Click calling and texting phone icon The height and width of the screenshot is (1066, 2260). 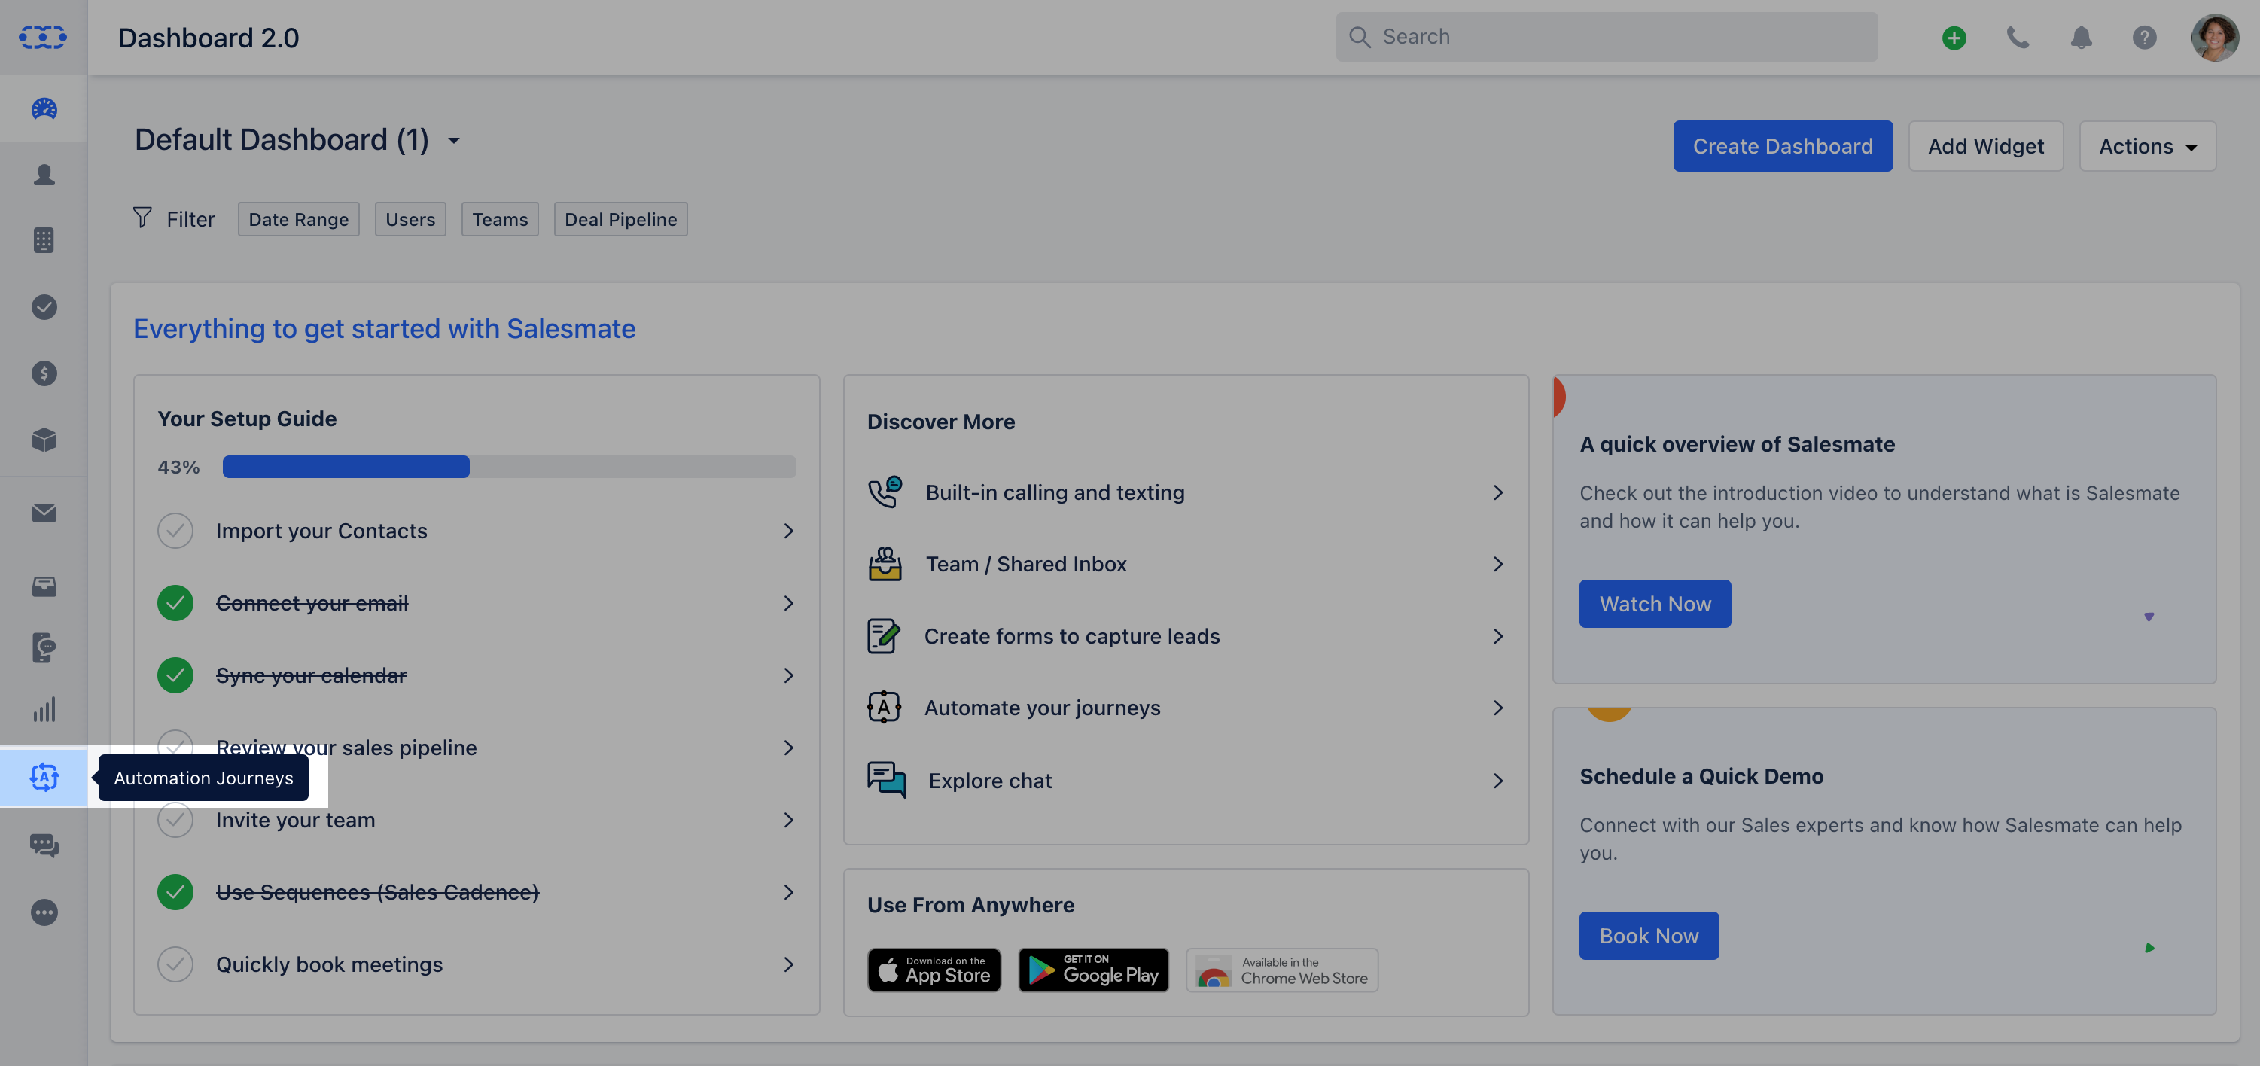[x=885, y=492]
